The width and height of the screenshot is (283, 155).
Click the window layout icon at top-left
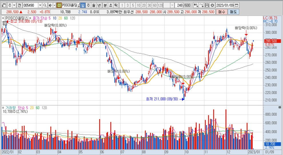3,5
